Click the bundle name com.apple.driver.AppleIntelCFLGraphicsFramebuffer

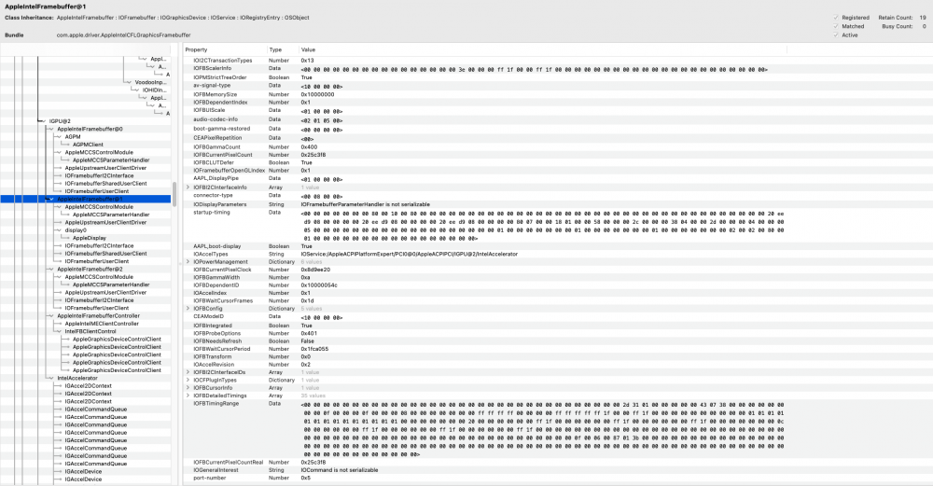(124, 35)
